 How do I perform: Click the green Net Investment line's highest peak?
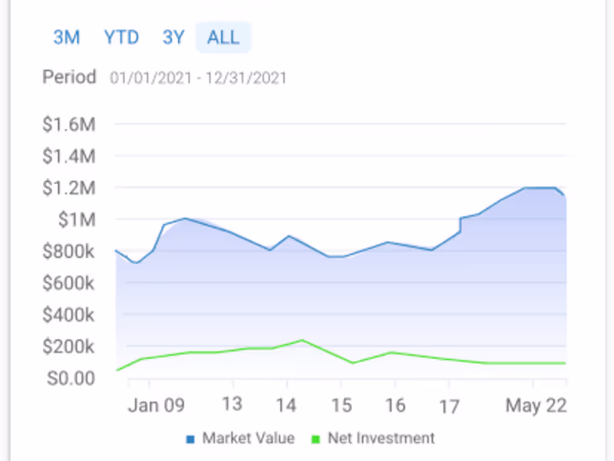pos(302,340)
